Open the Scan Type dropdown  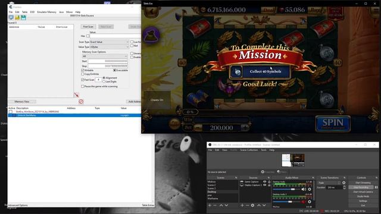[109, 42]
